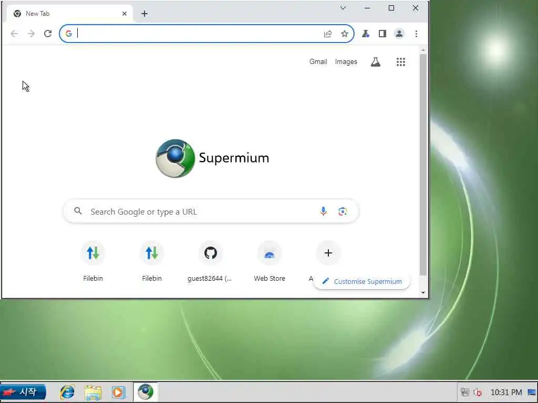The width and height of the screenshot is (538, 403).
Task: Launch Internet Explorer from taskbar
Action: point(67,392)
